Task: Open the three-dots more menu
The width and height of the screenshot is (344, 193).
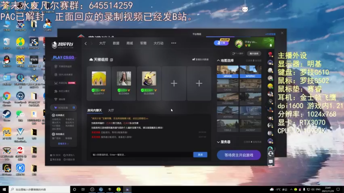Action: (x=174, y=43)
